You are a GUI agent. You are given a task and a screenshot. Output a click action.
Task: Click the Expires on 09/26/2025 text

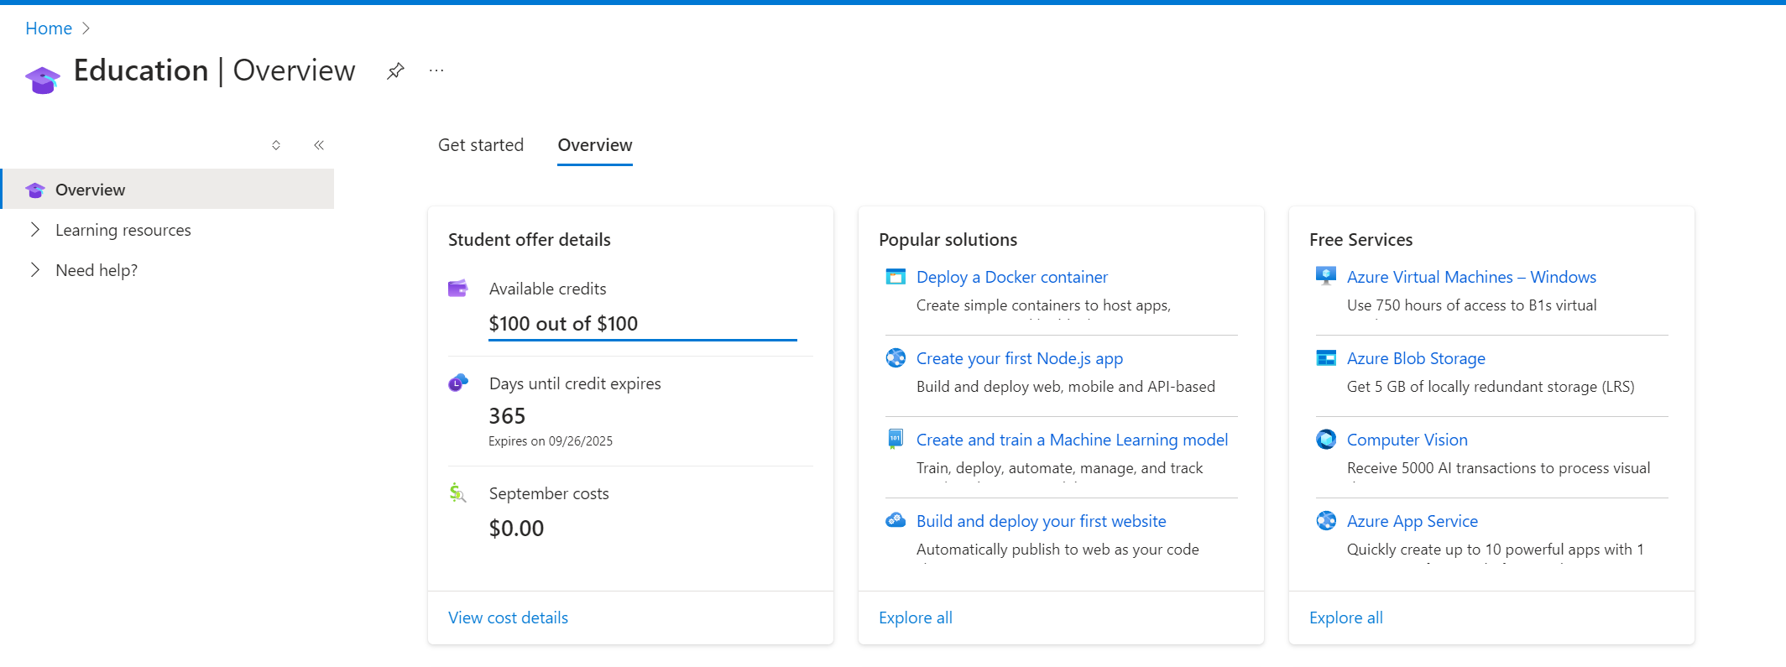551,441
